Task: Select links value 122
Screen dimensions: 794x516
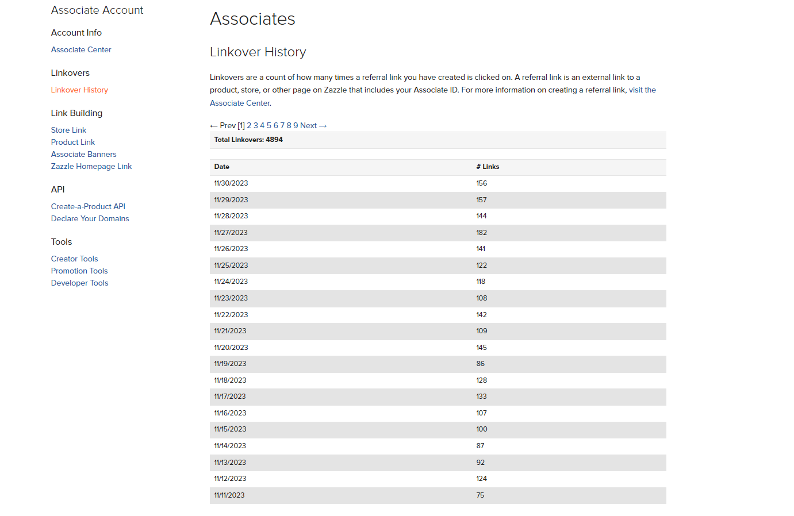Action: pyautogui.click(x=481, y=265)
